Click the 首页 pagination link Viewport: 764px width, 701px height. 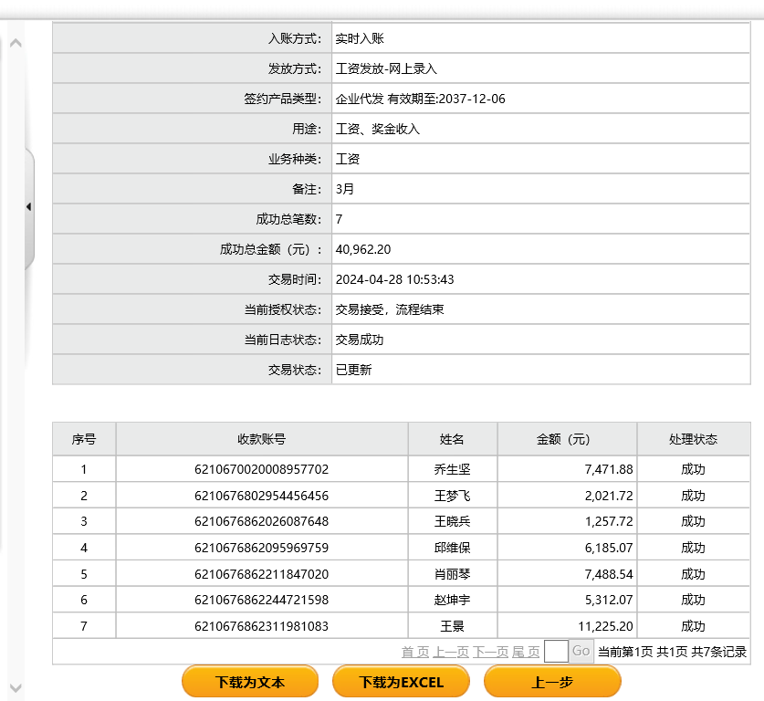coord(415,652)
